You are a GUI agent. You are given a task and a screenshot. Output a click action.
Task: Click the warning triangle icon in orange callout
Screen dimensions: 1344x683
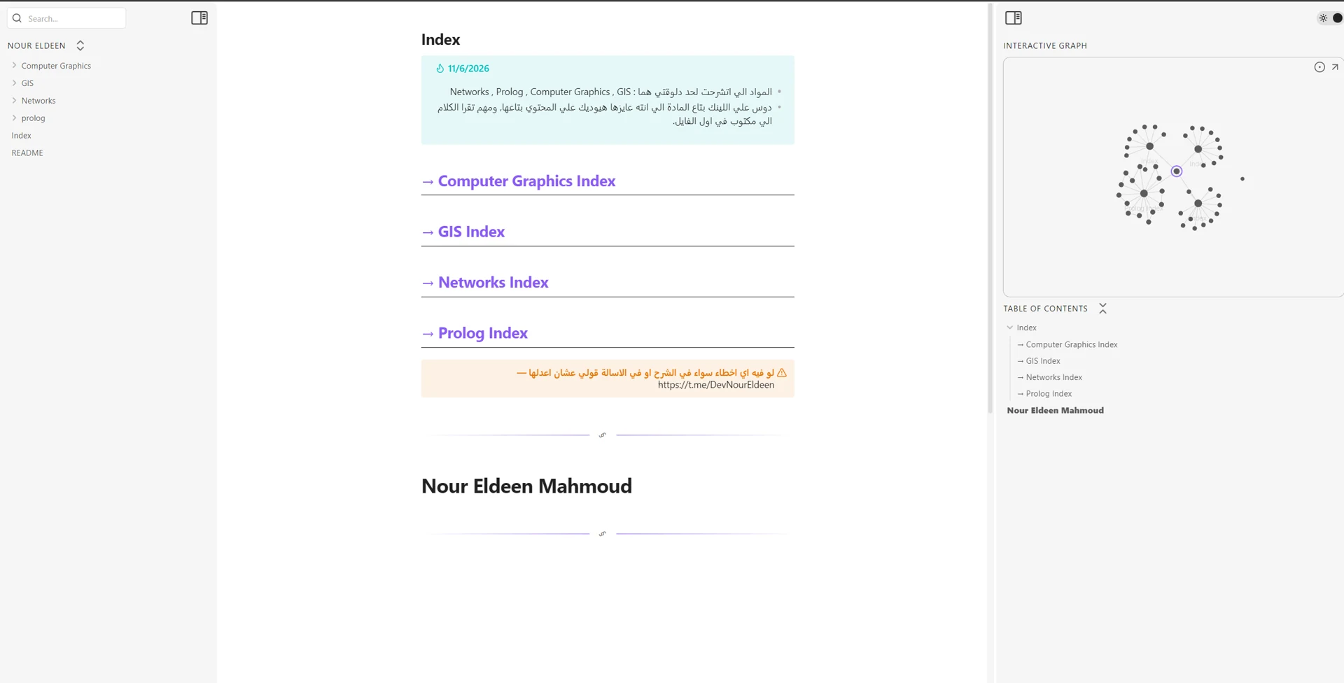pyautogui.click(x=782, y=373)
